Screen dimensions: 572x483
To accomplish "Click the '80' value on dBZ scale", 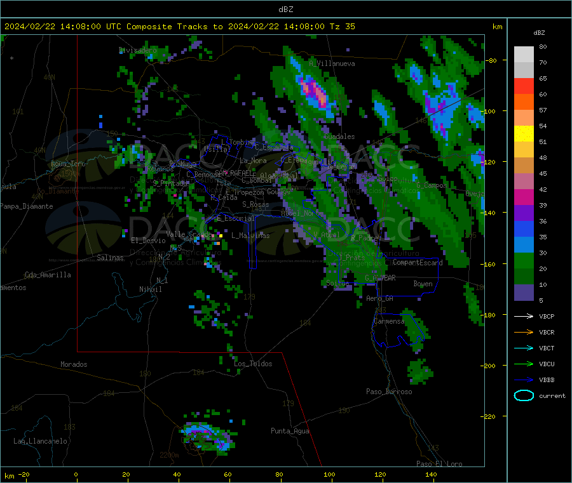I will click(543, 46).
